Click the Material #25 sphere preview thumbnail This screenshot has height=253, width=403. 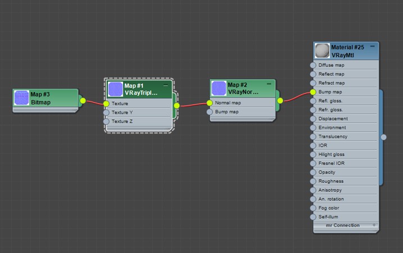click(322, 50)
